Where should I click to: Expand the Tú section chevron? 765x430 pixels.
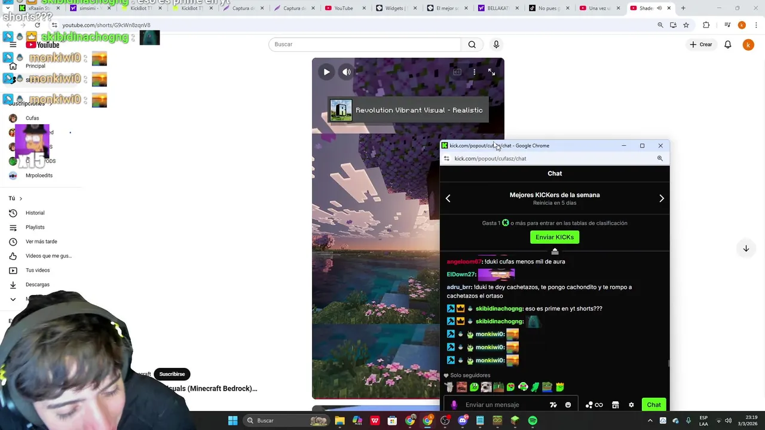click(x=20, y=198)
